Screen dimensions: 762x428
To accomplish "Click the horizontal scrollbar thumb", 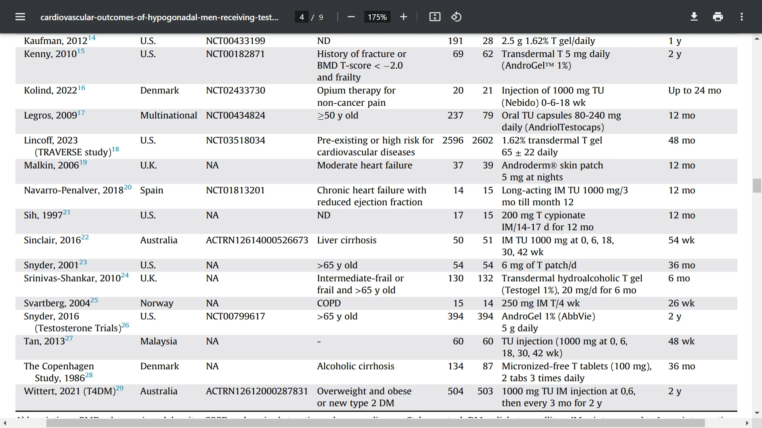I will click(x=375, y=423).
